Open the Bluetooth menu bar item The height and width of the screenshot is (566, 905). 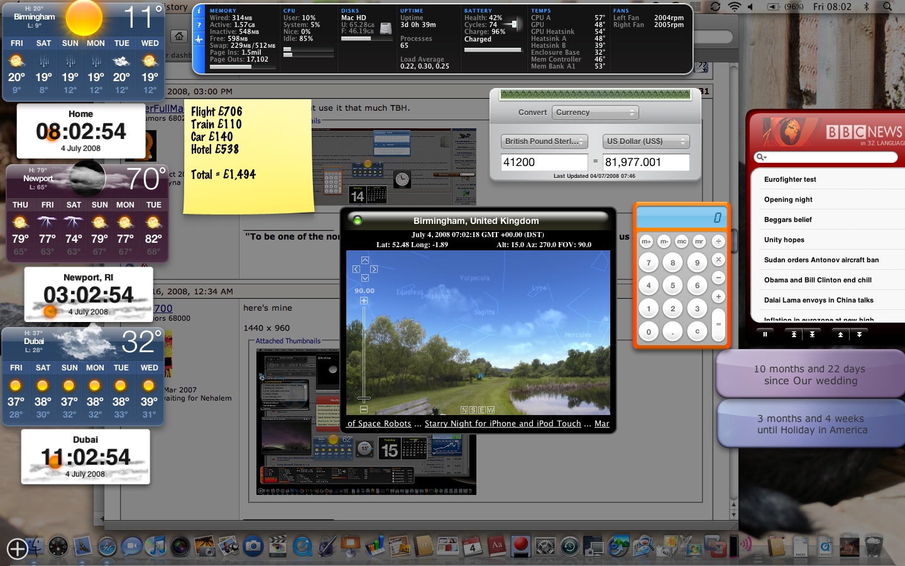pyautogui.click(x=867, y=6)
